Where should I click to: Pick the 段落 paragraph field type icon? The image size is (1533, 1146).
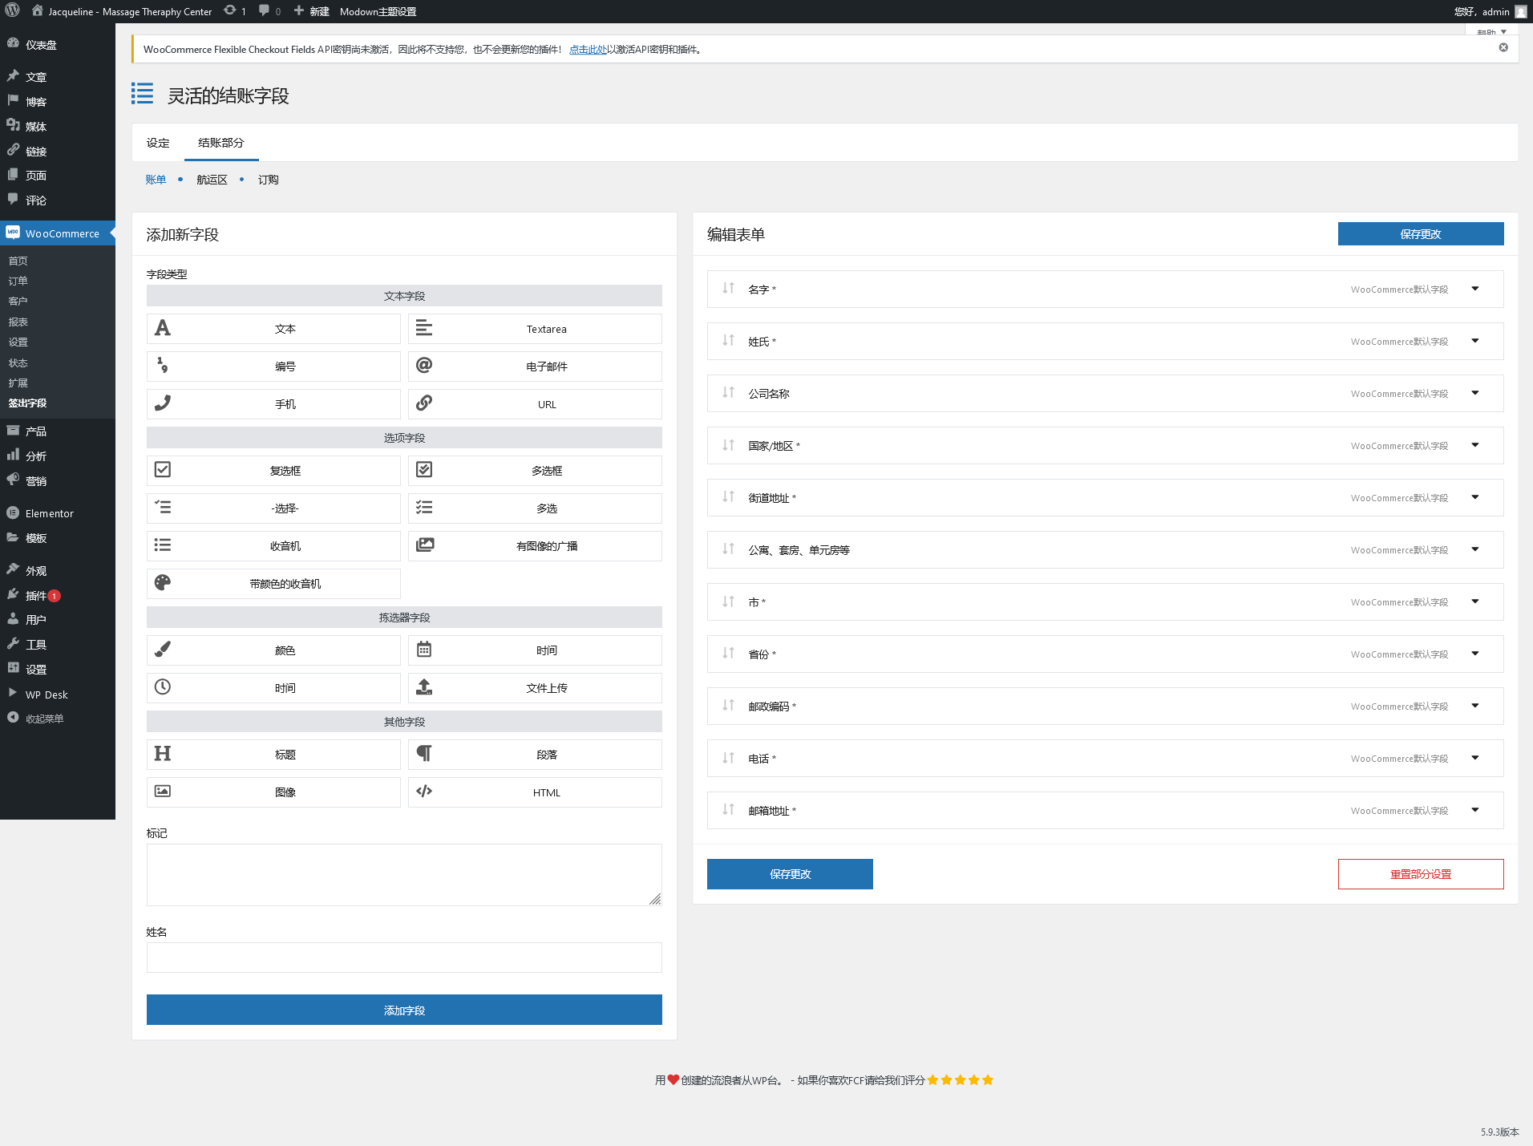[424, 754]
